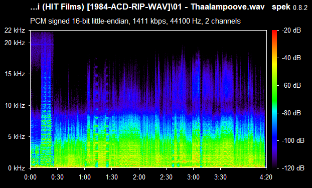This screenshot has height=188, width=312.
Task: Click the -120 dB color scale label
Action: pyautogui.click(x=293, y=168)
